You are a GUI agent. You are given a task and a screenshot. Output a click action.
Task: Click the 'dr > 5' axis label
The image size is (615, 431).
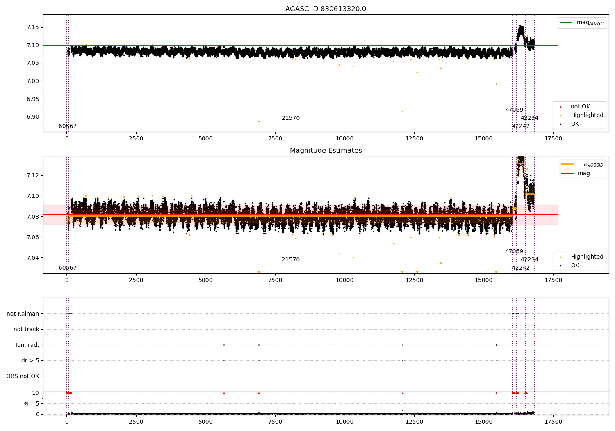(x=30, y=360)
